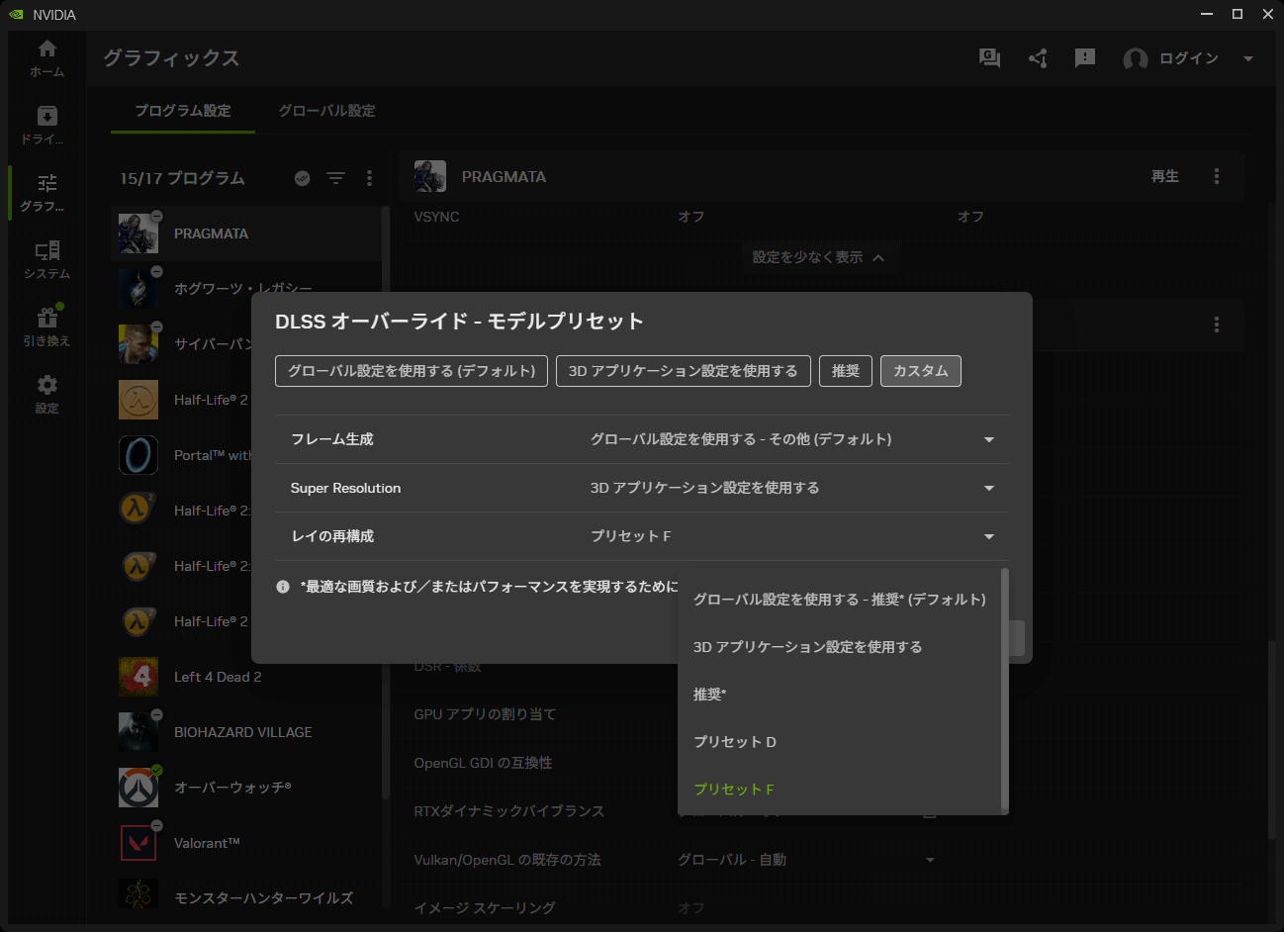Click the Vulkan/OpenGL の既存の方法 setting label
Image resolution: width=1284 pixels, height=932 pixels.
507,860
